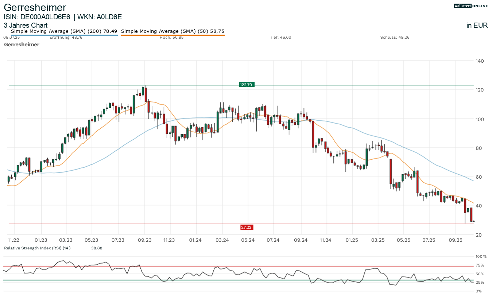Click the 140 price axis label

coord(480,61)
